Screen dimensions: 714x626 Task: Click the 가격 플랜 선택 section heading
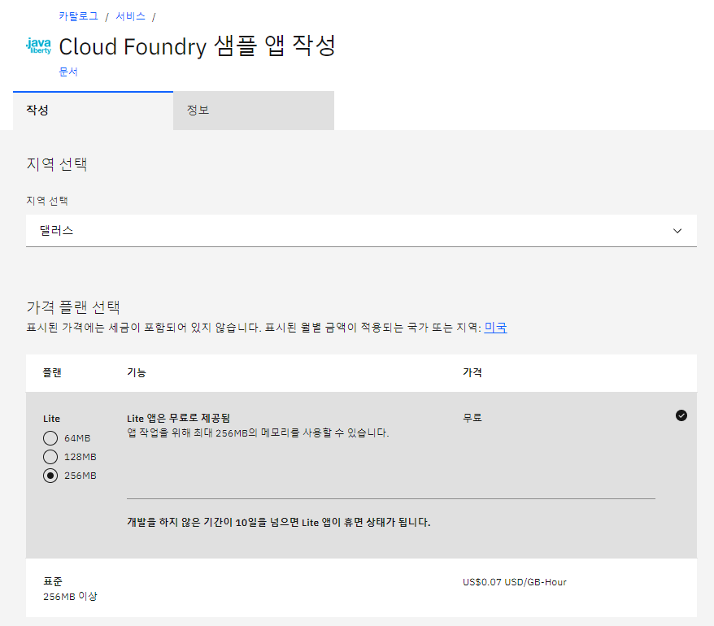click(x=73, y=307)
